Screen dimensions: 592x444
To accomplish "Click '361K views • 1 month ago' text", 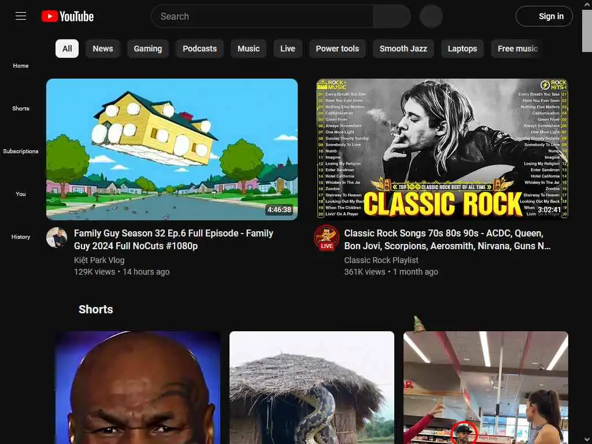I will point(391,272).
